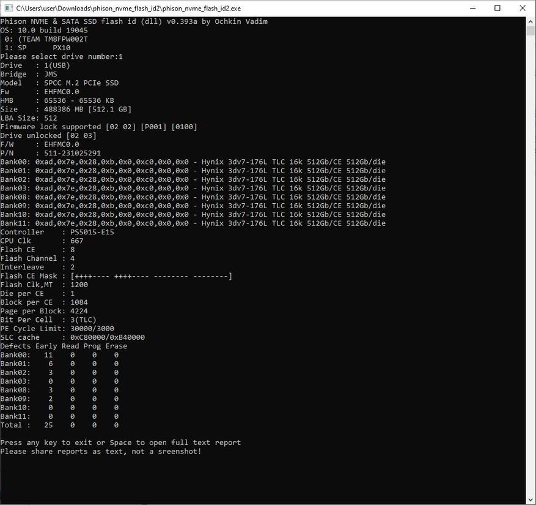Click the Bank10 Hynix flash ID line
This screenshot has height=505, width=536.
193,215
